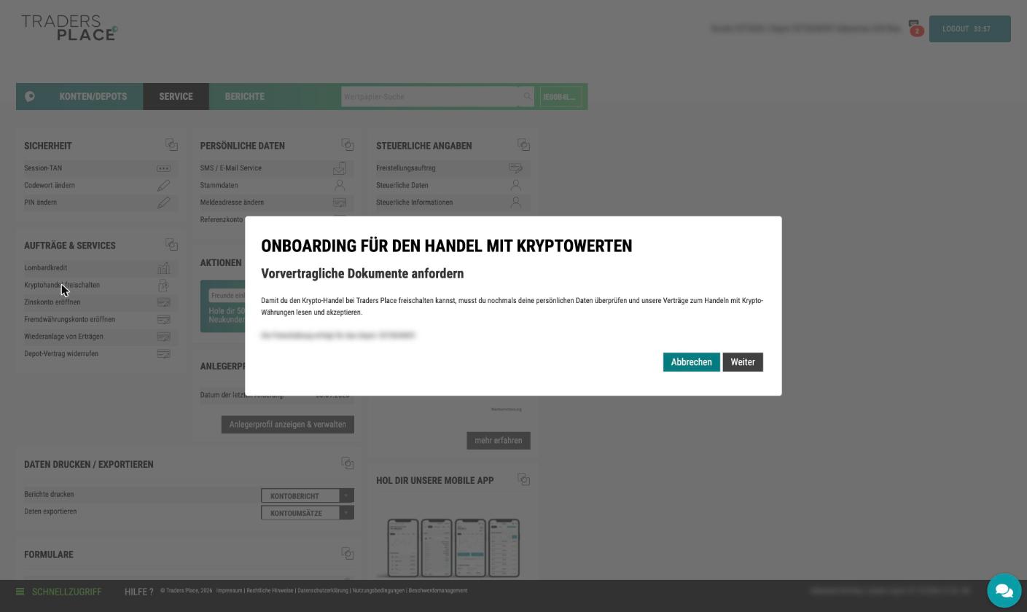Click the icon beside Freistellungsauftrag
This screenshot has height=612, width=1027.
tap(515, 168)
